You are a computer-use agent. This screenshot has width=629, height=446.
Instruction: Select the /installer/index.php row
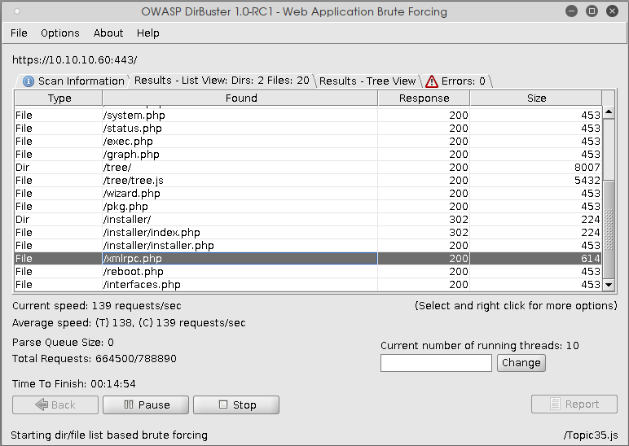click(x=308, y=233)
